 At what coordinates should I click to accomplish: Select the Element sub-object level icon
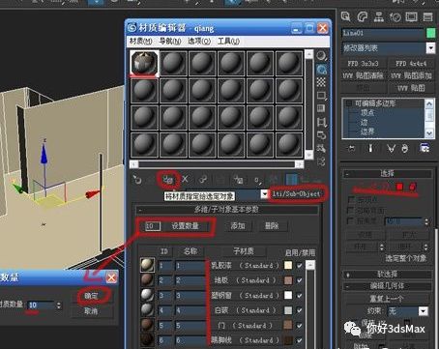point(413,187)
